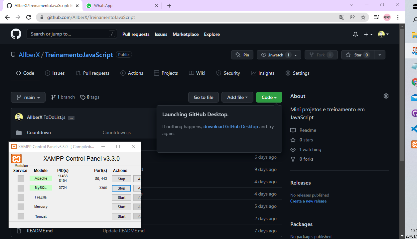
Task: Go back in Chrome
Action: pos(7,17)
